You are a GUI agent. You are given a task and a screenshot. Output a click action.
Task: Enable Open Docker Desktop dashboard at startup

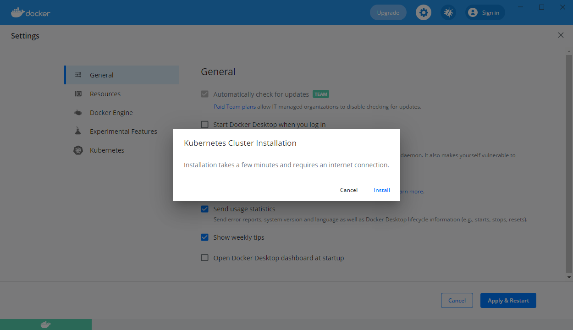tap(204, 258)
